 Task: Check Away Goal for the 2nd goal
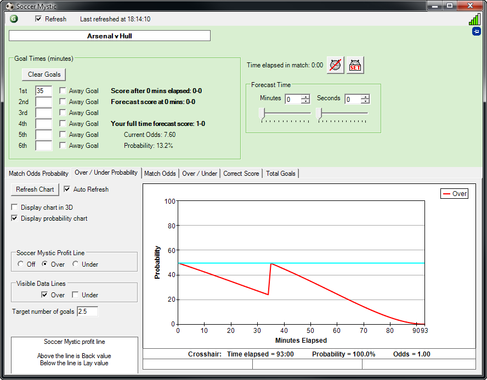[x=63, y=101]
